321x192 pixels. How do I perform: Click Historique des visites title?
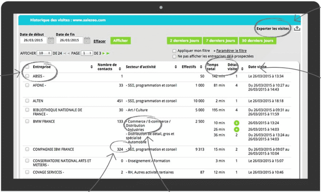pos(68,20)
